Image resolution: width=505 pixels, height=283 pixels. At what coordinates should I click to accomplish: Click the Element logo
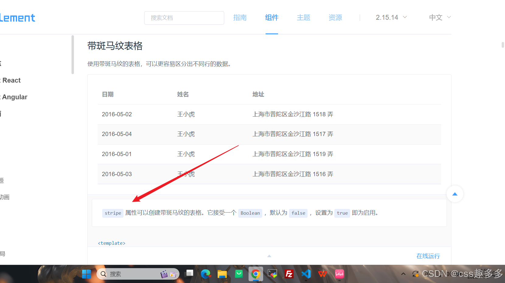(x=17, y=18)
